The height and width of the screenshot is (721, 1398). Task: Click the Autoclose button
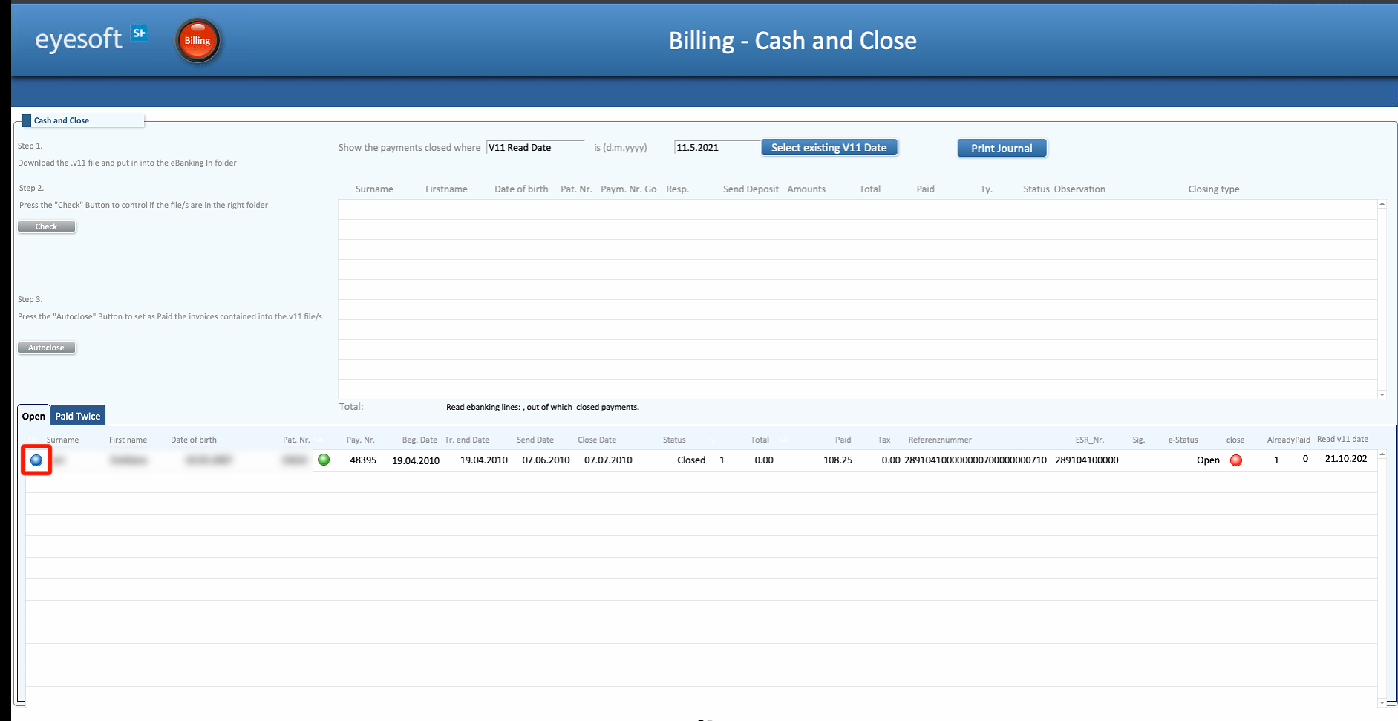(x=46, y=348)
